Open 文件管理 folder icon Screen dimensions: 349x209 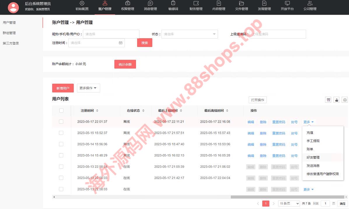(241, 4)
